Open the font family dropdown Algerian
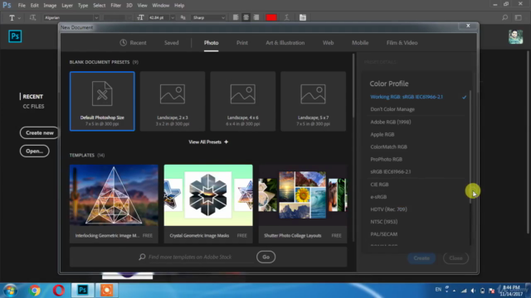Image resolution: width=531 pixels, height=298 pixels. pos(71,17)
